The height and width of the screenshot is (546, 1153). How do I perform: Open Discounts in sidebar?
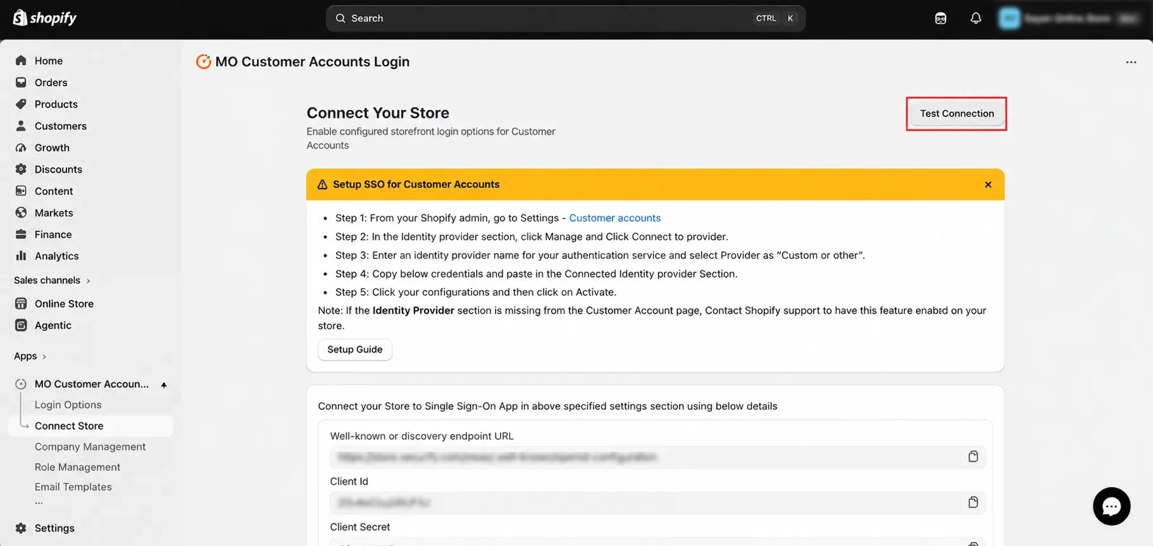coord(58,169)
